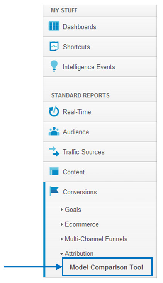Click the Shortcuts notepad icon
Screen dimensions: 163x283
tap(54, 46)
